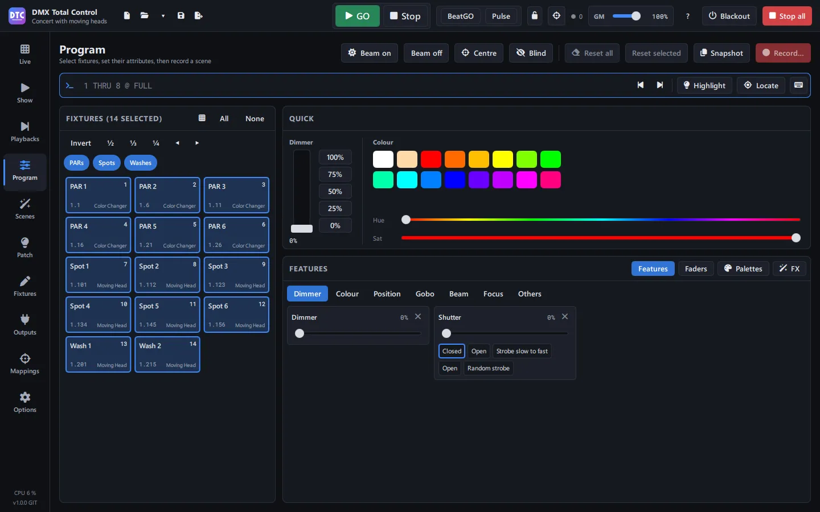Toggle the Spots group chip

tap(106, 163)
